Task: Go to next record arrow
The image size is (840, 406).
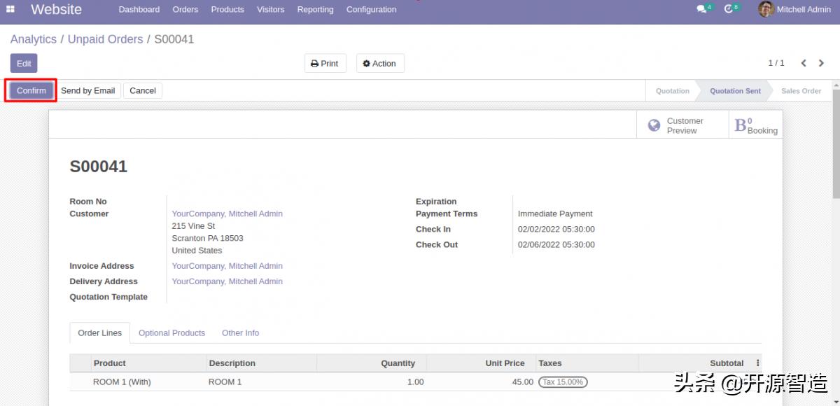Action: pos(821,64)
